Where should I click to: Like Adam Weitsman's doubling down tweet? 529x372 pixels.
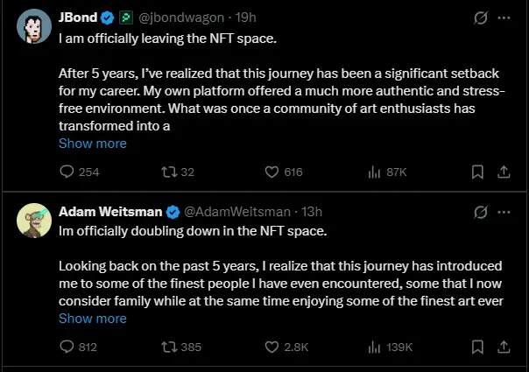pyautogui.click(x=271, y=347)
